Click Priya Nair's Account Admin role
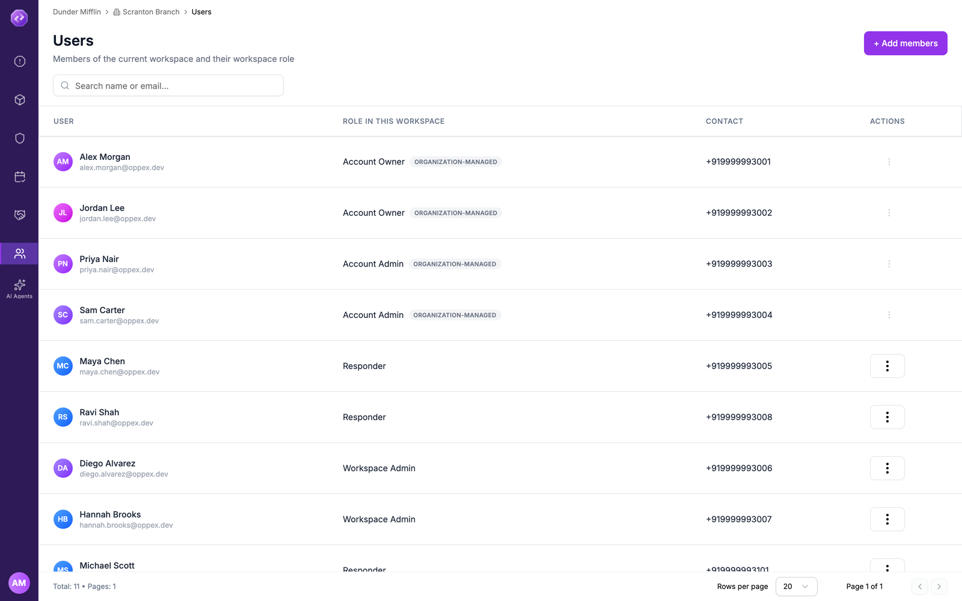Viewport: 962px width, 601px height. 373,264
